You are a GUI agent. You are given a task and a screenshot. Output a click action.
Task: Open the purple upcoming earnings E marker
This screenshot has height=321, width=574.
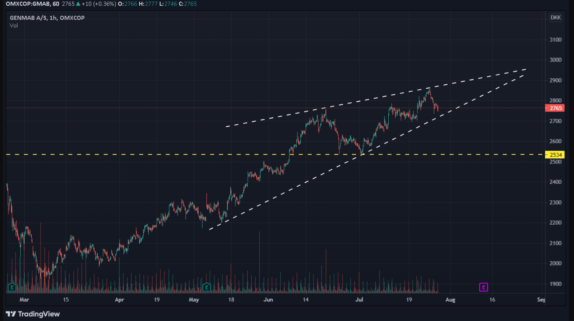tap(483, 287)
